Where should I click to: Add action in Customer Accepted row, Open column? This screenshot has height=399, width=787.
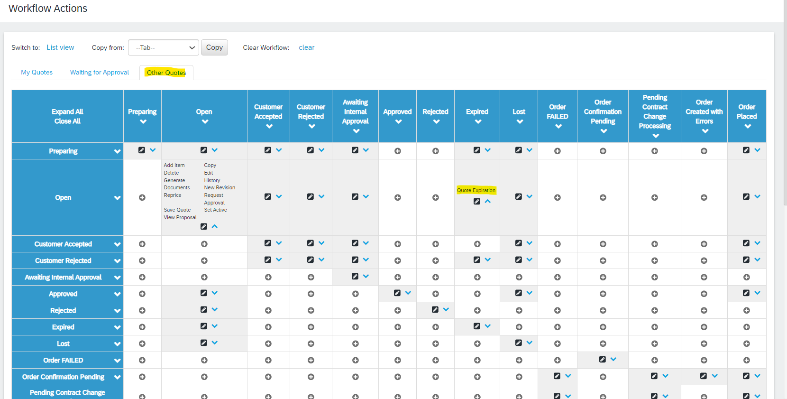click(x=204, y=244)
